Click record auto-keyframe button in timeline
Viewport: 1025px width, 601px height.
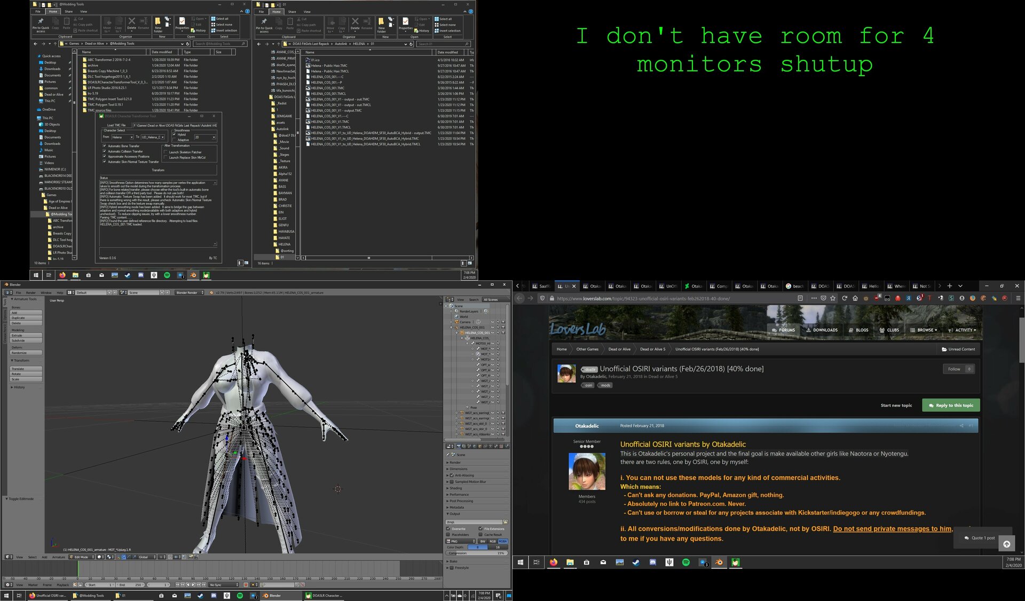[x=246, y=584]
